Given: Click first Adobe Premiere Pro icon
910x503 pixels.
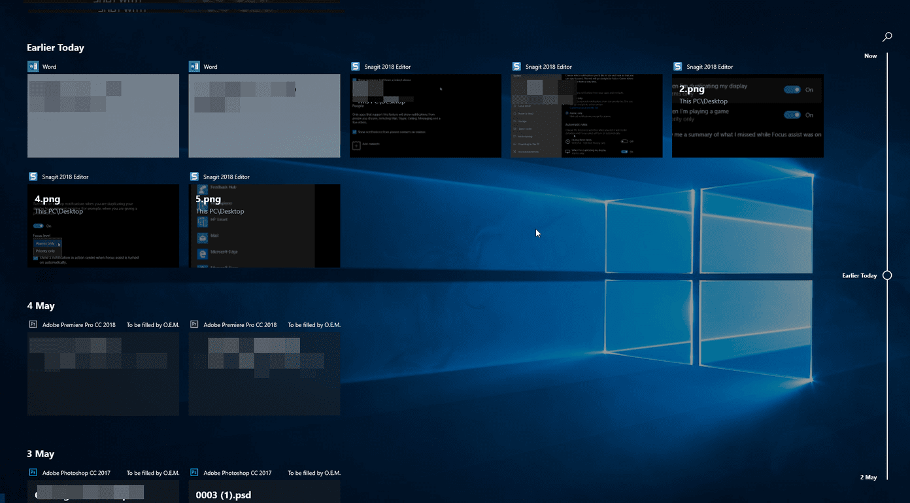Looking at the screenshot, I should tap(33, 324).
